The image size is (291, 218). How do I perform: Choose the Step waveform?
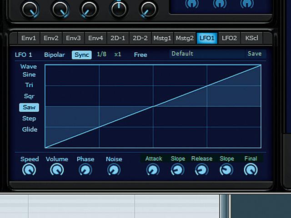(29, 119)
